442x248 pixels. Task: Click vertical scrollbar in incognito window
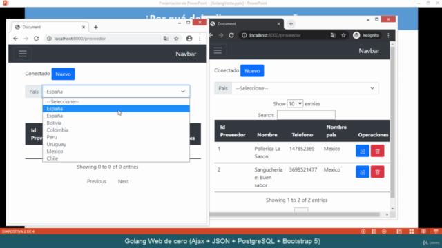[392, 123]
